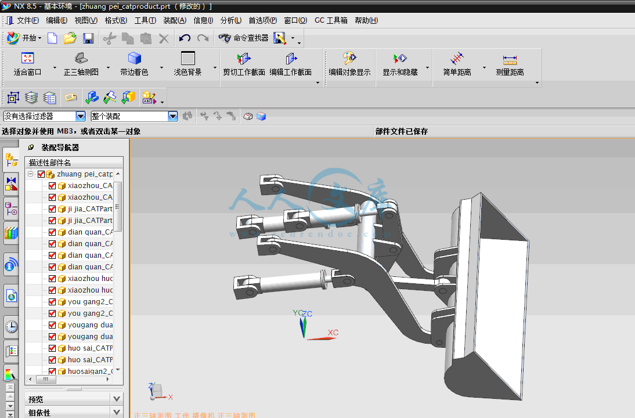Open the Entire Assembly (整个装配) scope dropdown

click(x=173, y=117)
